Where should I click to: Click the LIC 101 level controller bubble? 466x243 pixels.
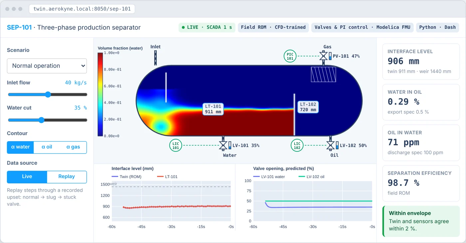click(x=175, y=145)
